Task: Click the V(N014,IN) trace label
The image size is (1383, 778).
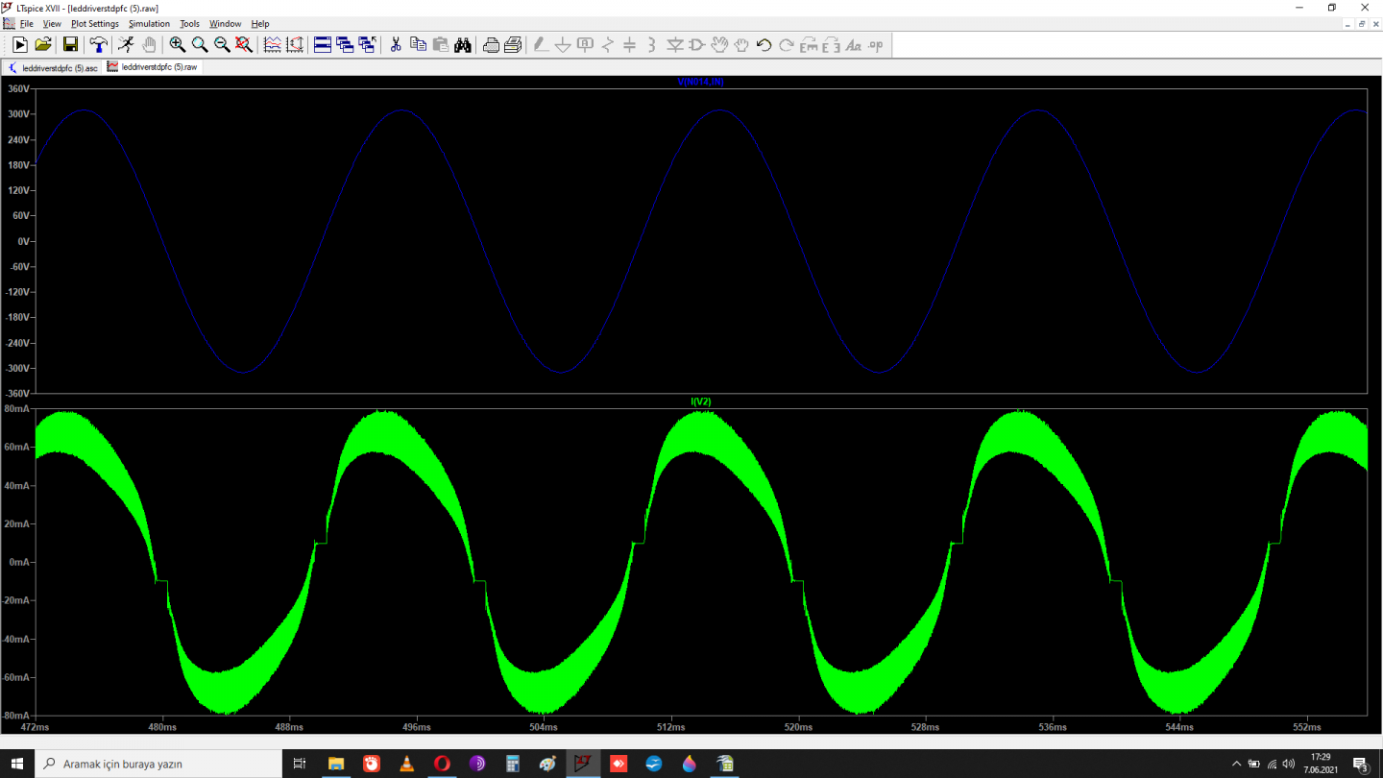Action: coord(700,83)
